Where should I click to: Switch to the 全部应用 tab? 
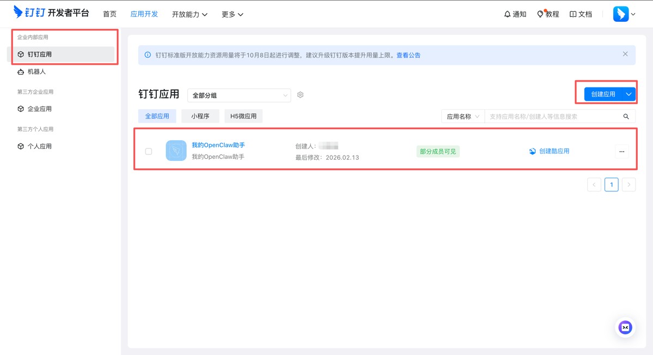pos(157,116)
